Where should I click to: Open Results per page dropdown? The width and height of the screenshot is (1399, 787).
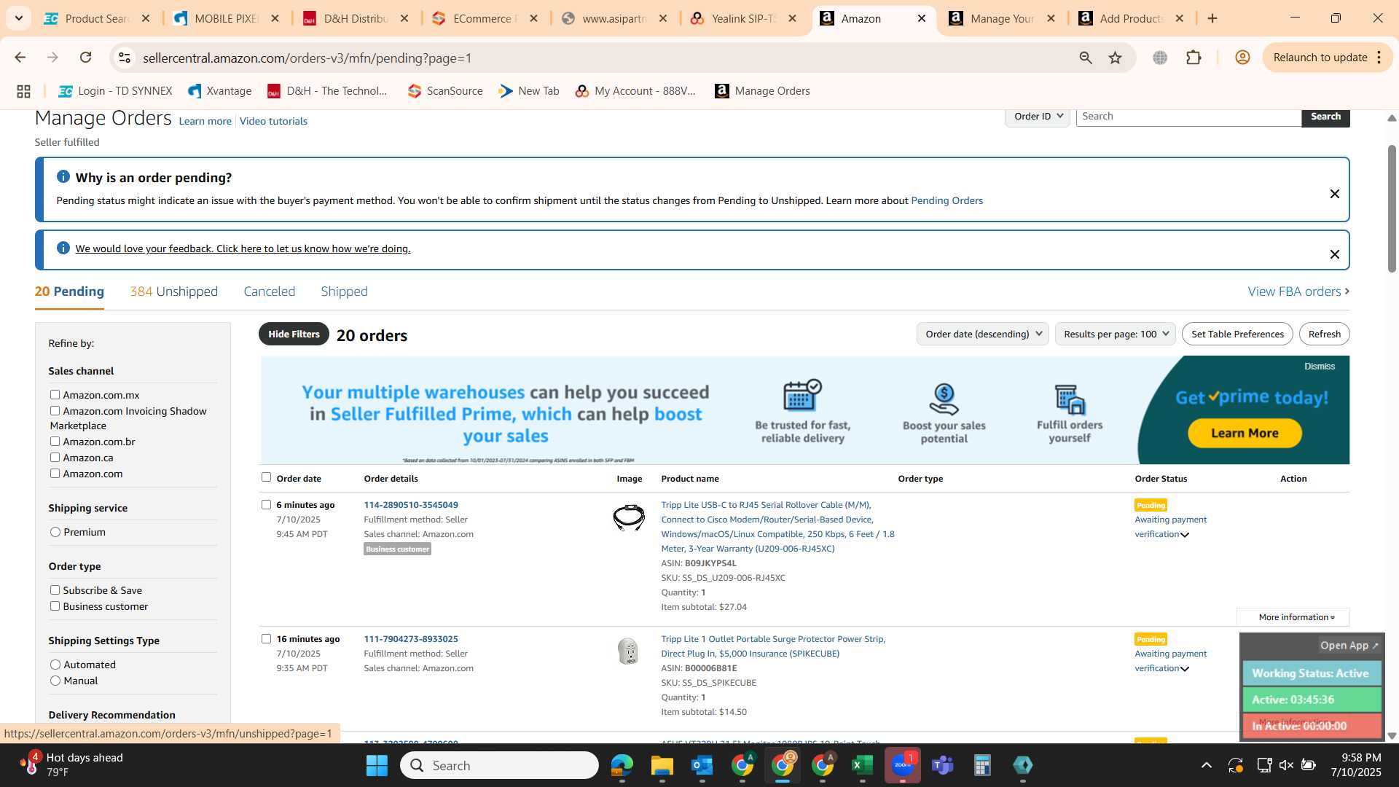pyautogui.click(x=1115, y=334)
